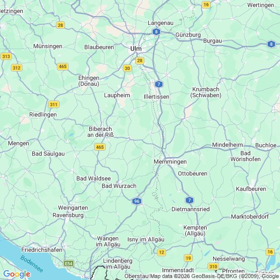Select the Kempten (Allgäu) label
The width and height of the screenshot is (280, 280).
(195, 230)
